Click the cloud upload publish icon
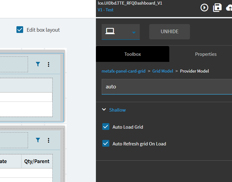The image size is (232, 182). [x=229, y=8]
